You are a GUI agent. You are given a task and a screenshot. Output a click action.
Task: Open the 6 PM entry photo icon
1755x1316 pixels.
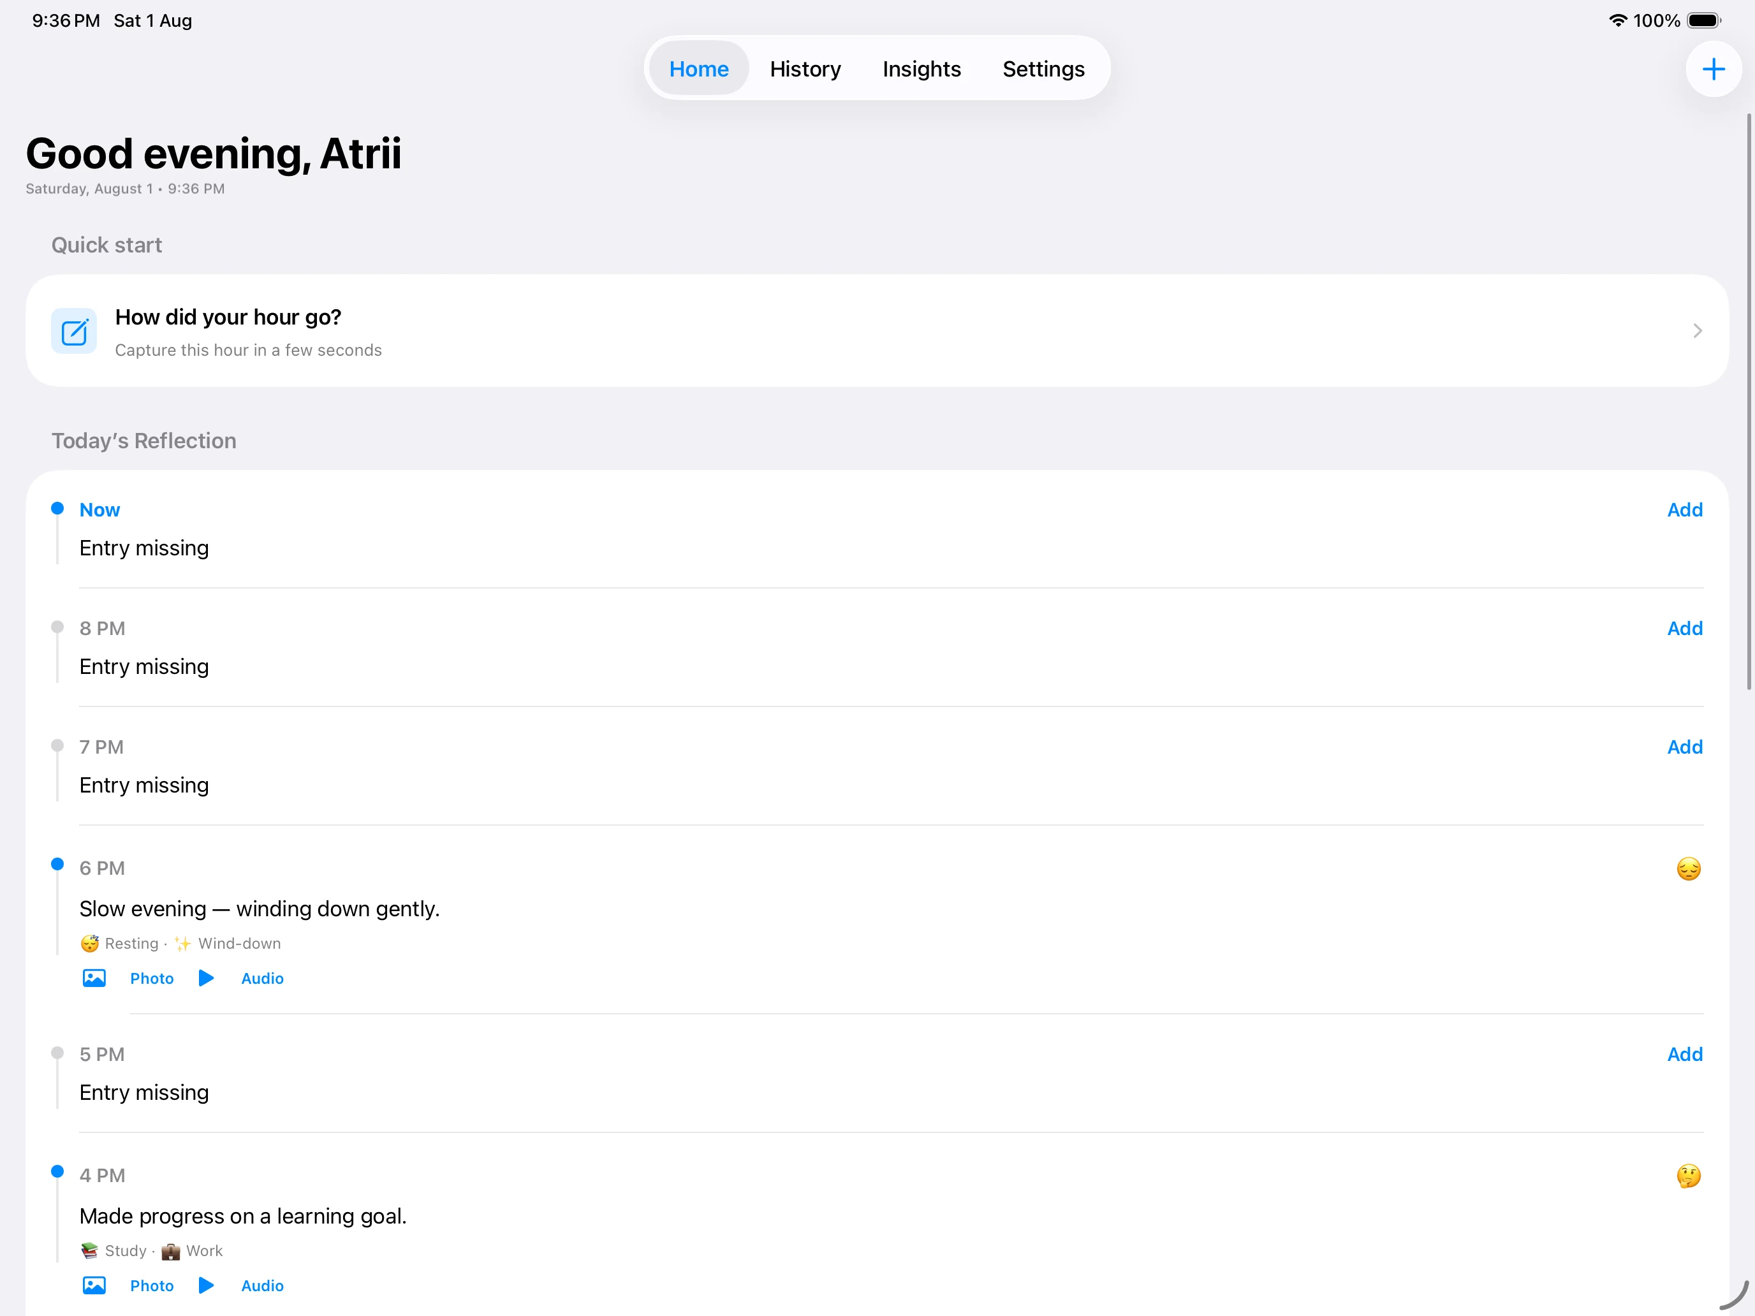coord(94,978)
